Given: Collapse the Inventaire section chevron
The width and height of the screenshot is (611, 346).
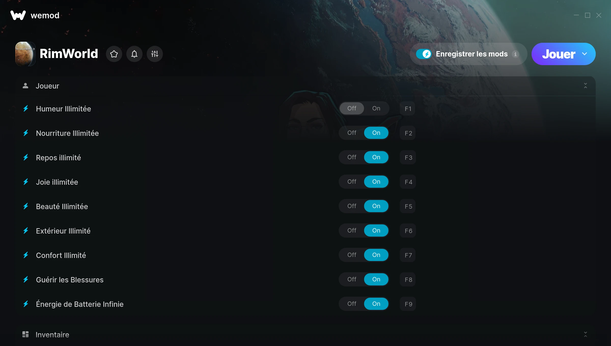Looking at the screenshot, I should click(x=585, y=334).
